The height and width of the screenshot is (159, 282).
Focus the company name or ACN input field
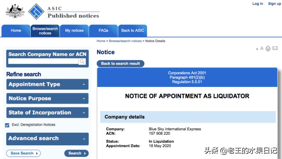43,61
